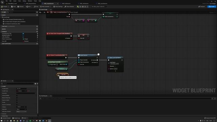Open Class Defaults
The image size is (217, 122).
point(69,6)
